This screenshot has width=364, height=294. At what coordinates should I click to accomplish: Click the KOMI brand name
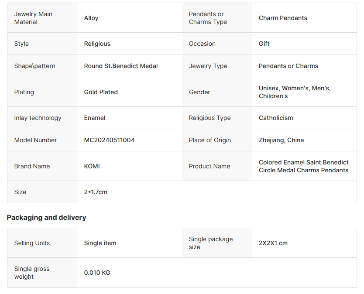[x=92, y=166]
